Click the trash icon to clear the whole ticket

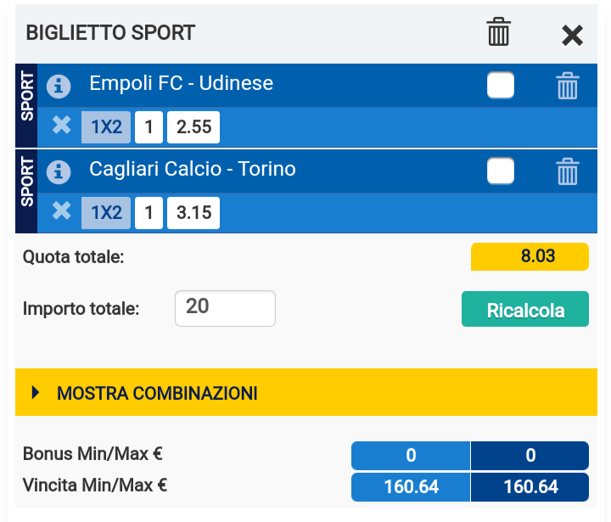pos(499,32)
